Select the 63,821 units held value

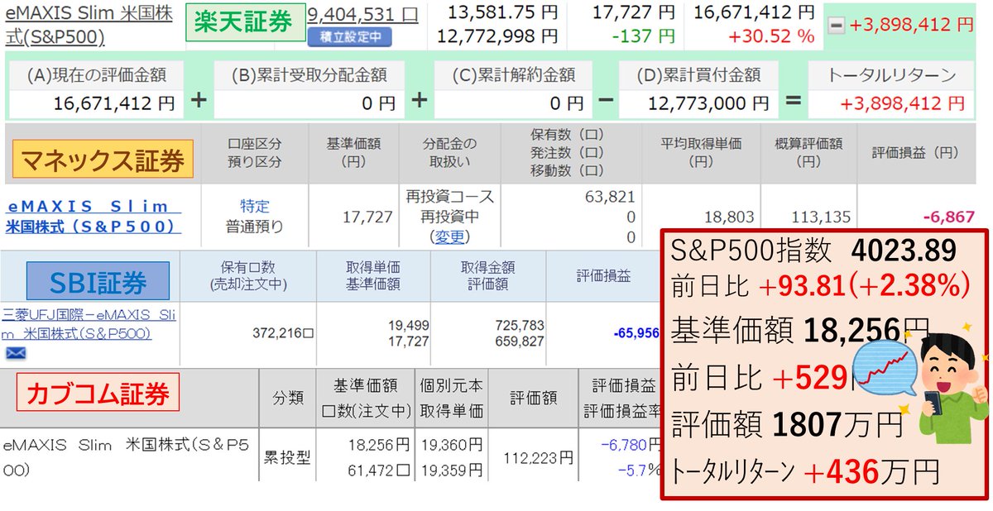tap(608, 197)
